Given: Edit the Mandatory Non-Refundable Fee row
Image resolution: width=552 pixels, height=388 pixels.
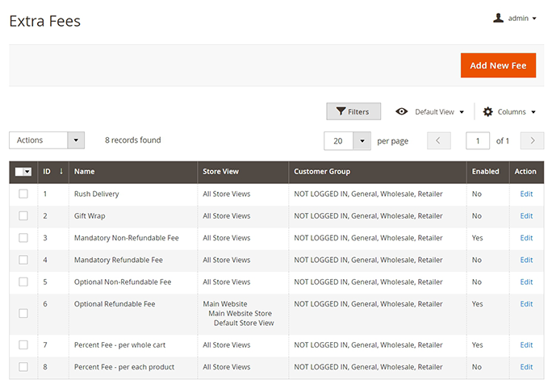Looking at the screenshot, I should tap(526, 238).
